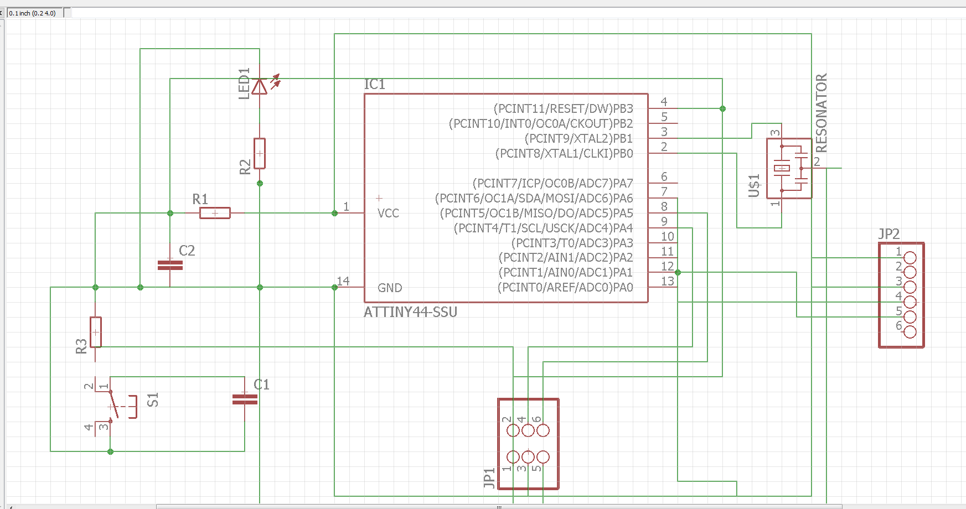Click pin 4 circle of JP2 header

click(910, 303)
